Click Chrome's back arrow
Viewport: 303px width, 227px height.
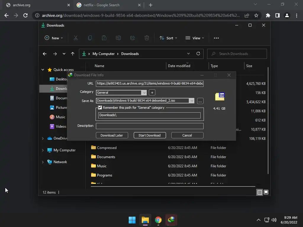(x=7, y=15)
